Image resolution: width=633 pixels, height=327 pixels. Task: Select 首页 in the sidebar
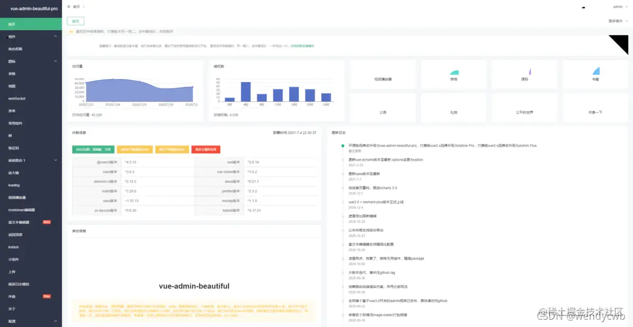coord(31,24)
